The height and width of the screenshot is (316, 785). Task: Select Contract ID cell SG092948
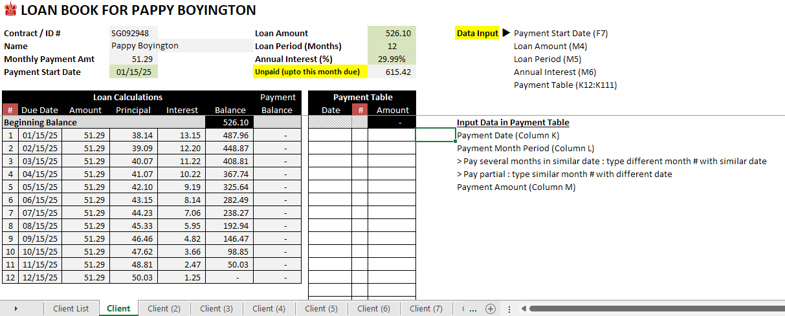(133, 33)
